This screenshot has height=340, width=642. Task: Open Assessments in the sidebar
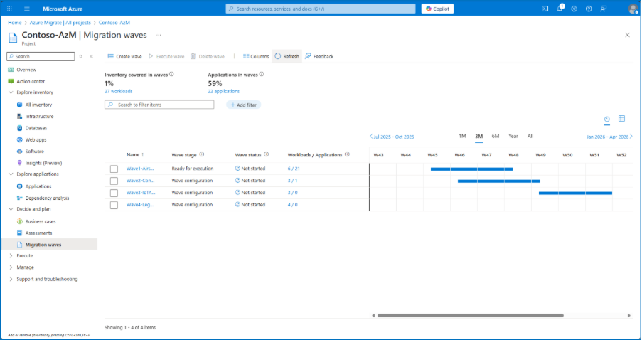(38, 233)
